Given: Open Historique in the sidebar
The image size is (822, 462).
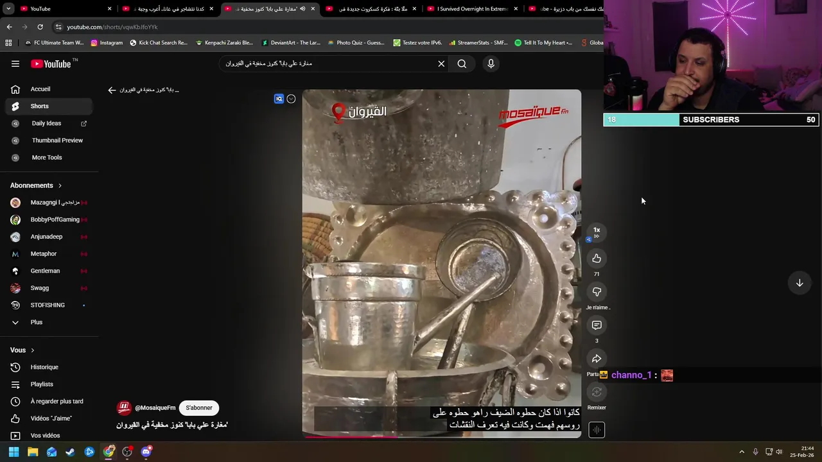Looking at the screenshot, I should [49, 367].
